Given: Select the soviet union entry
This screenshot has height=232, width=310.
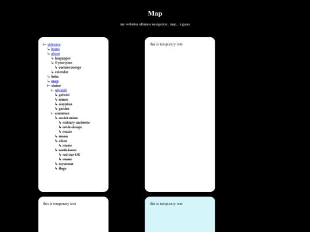Looking at the screenshot, I should coord(68,118).
